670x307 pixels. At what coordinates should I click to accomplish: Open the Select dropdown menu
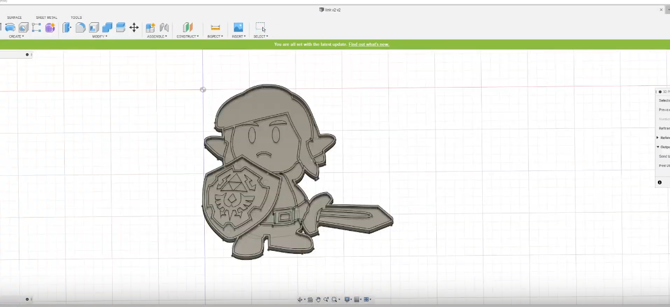click(260, 37)
